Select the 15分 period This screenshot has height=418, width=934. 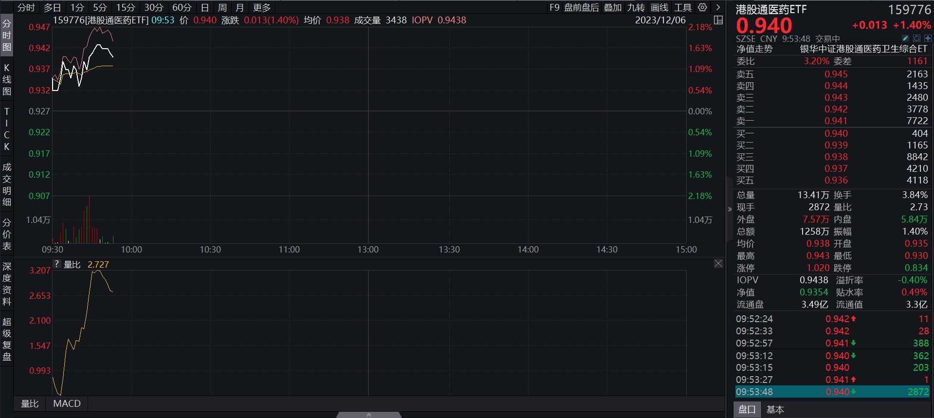(126, 7)
